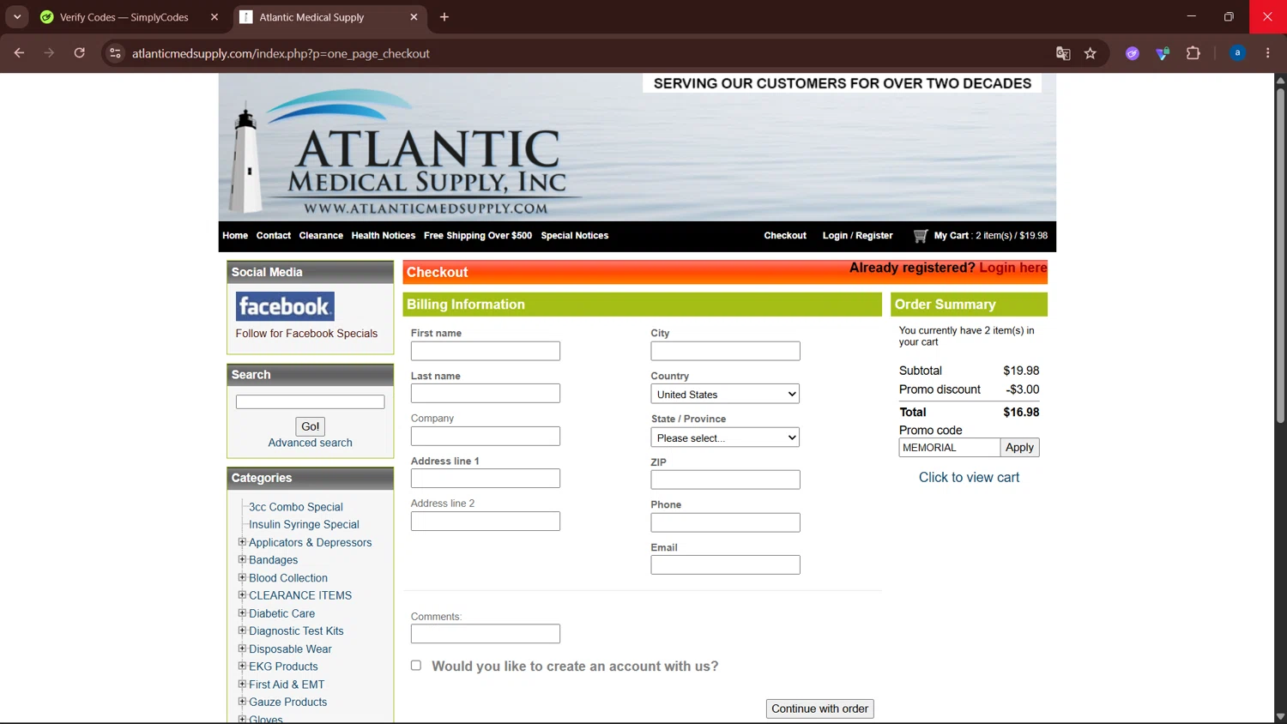Expand the EKG Products category
This screenshot has width=1287, height=724.
(242, 666)
